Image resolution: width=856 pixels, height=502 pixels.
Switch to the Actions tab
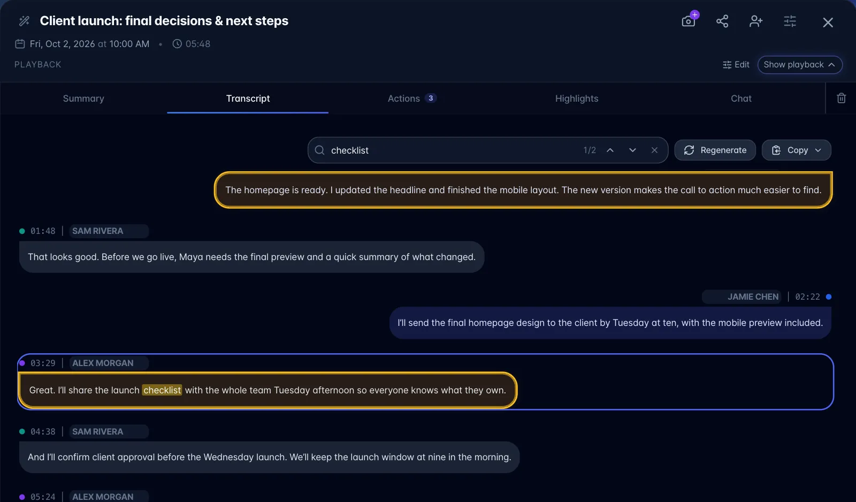tap(412, 98)
